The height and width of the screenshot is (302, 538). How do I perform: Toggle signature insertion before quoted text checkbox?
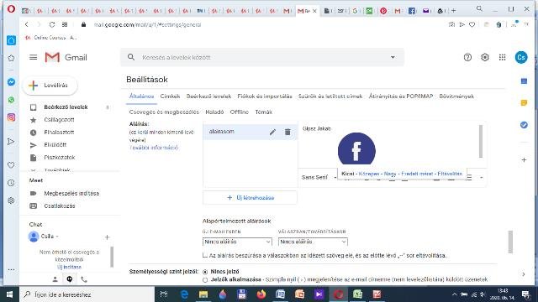click(x=205, y=255)
